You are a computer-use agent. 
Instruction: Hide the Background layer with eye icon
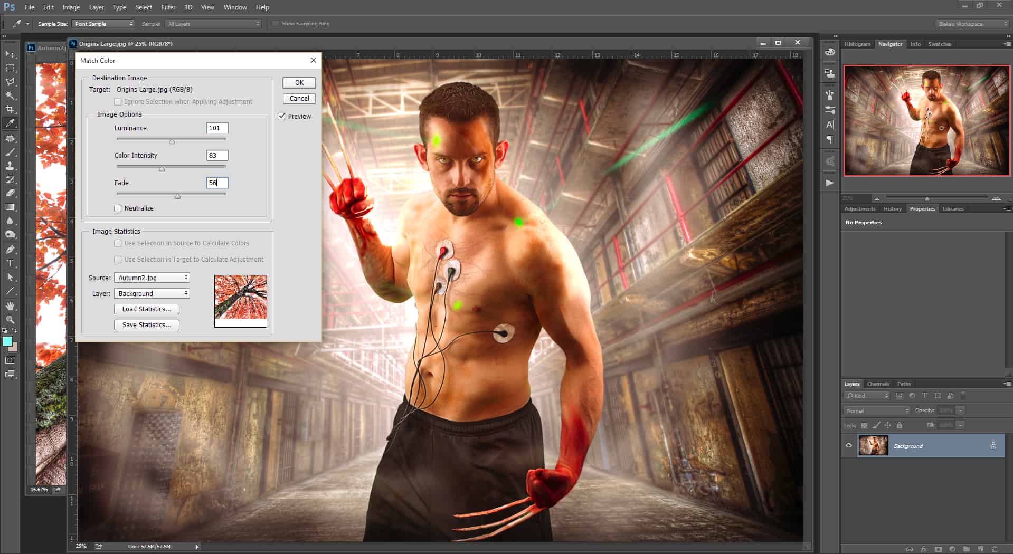(x=849, y=446)
